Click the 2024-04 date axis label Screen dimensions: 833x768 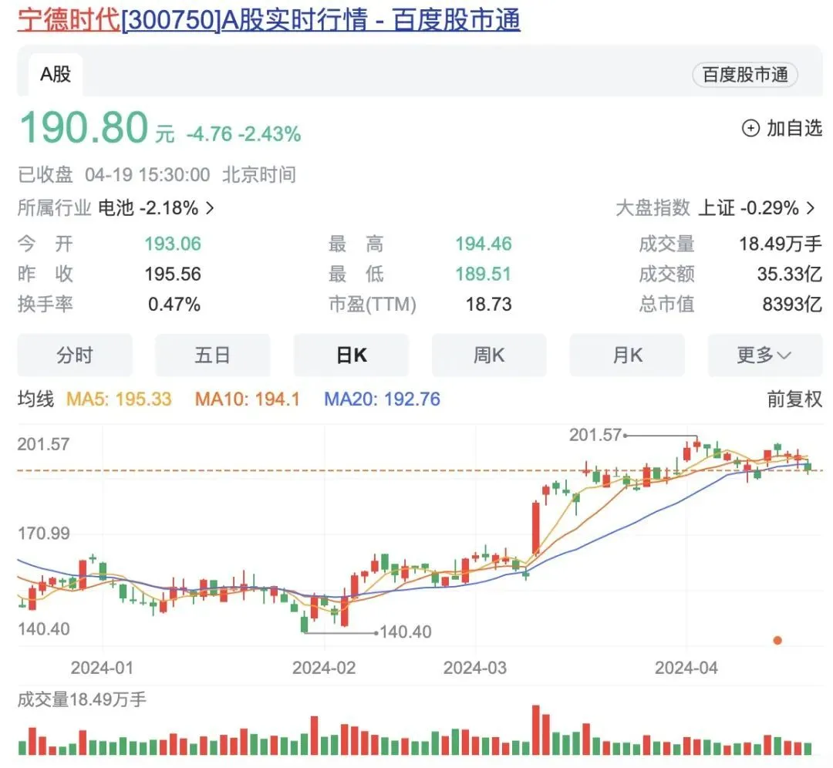tap(686, 668)
